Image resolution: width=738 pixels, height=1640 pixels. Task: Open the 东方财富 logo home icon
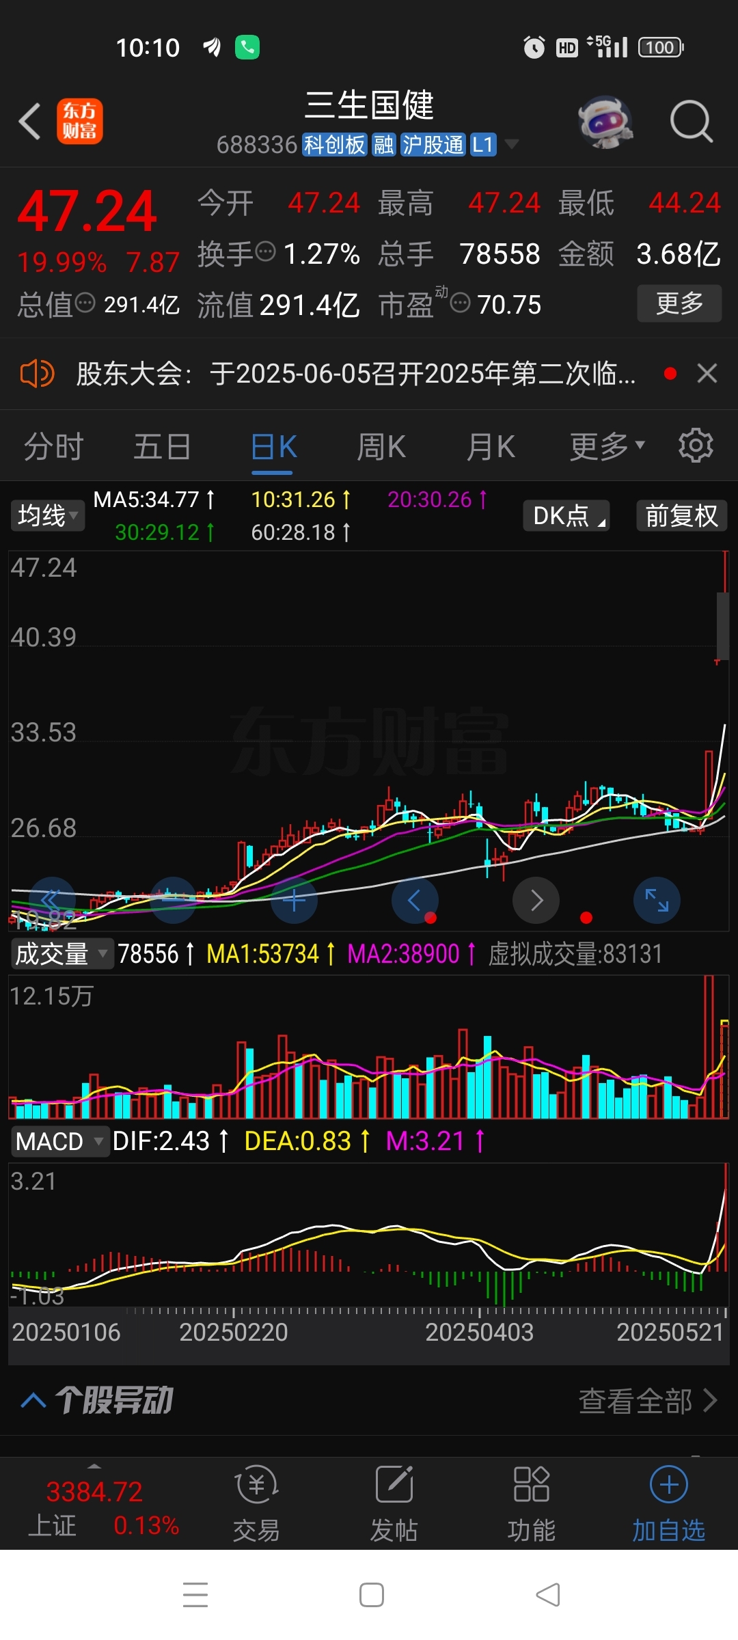point(80,122)
